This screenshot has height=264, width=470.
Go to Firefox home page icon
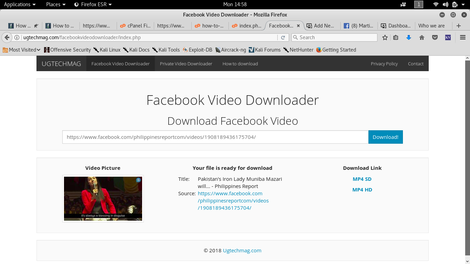click(422, 37)
